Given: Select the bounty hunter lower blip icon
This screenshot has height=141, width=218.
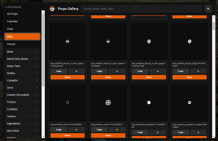Looking at the screenshot, I should 108,41.
